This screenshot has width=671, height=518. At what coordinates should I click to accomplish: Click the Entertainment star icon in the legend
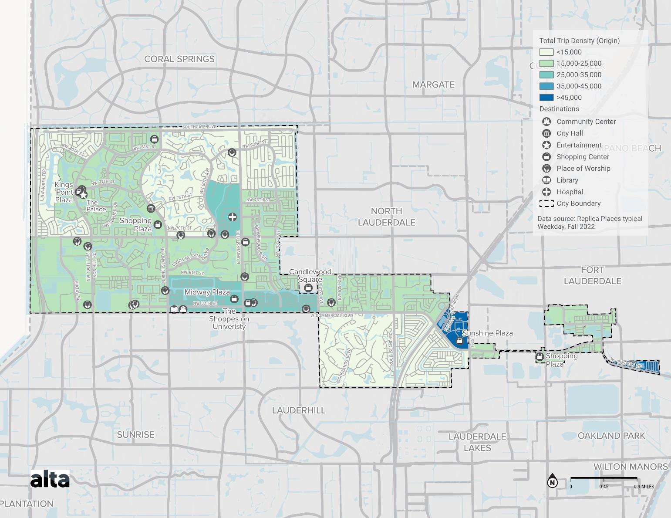coord(546,145)
